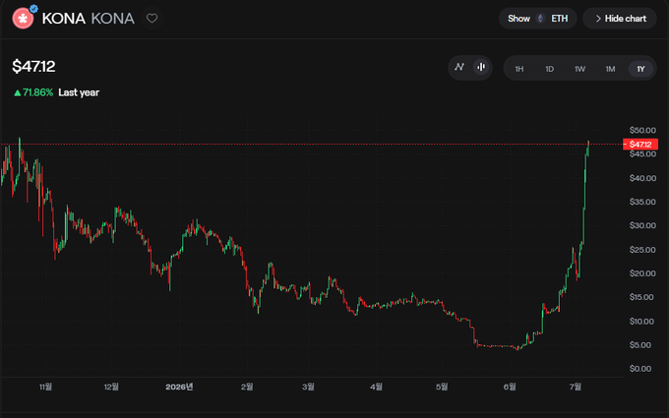Click the 12월 date axis label
The height and width of the screenshot is (418, 669).
(111, 387)
